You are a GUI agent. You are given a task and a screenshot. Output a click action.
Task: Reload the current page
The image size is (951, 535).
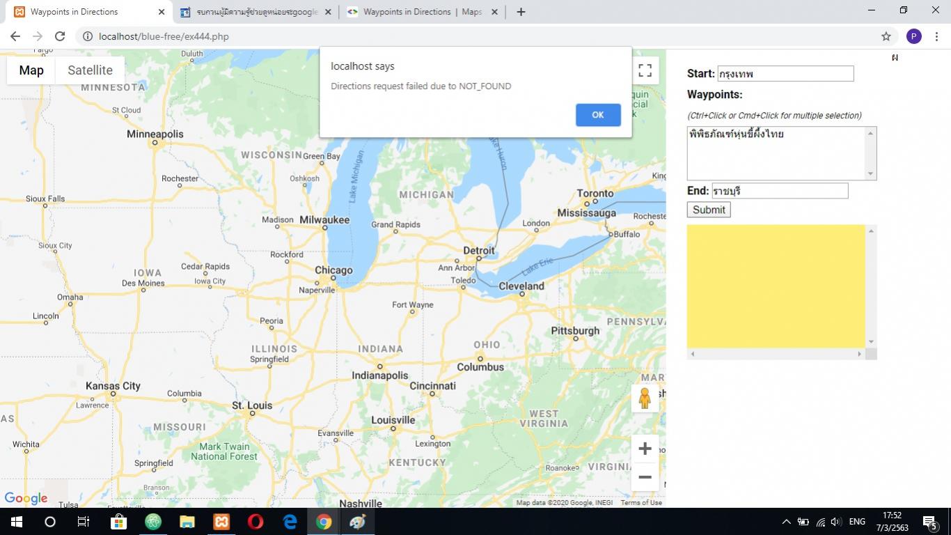[60, 36]
